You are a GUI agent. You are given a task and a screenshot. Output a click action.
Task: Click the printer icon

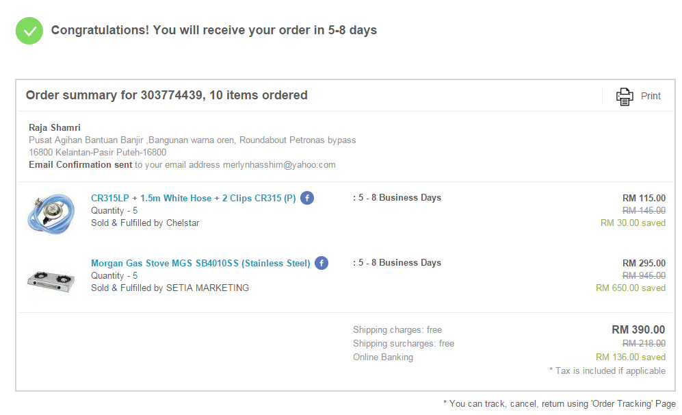click(625, 97)
